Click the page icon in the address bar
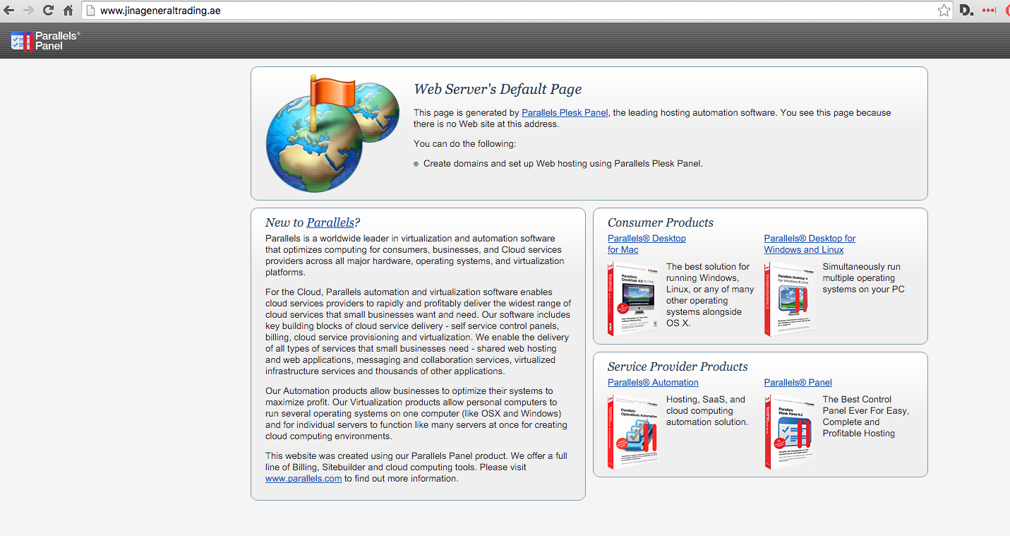This screenshot has height=536, width=1010. (x=90, y=11)
